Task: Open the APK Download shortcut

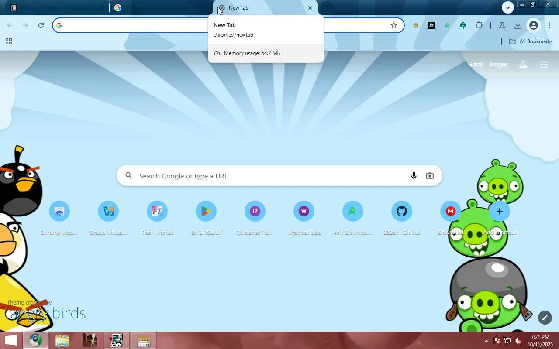Action: pos(353,218)
